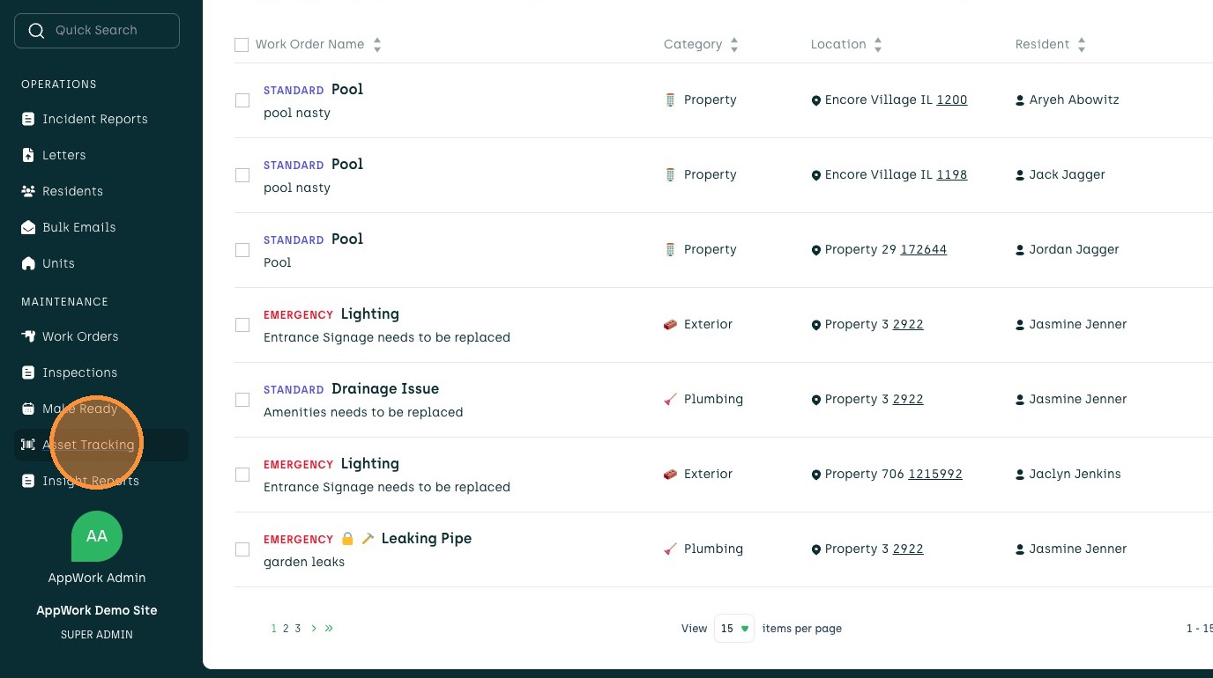Sort by Work Order Name using its arrows

377,45
